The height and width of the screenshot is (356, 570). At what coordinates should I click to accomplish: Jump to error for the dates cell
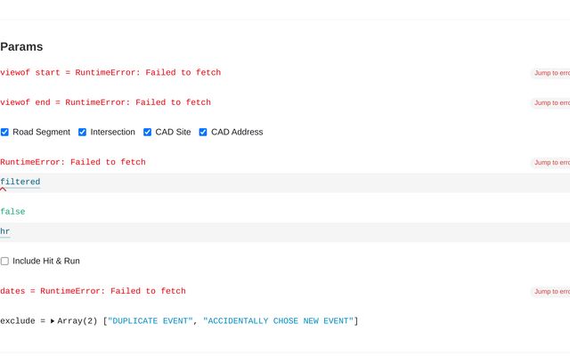pyautogui.click(x=550, y=291)
